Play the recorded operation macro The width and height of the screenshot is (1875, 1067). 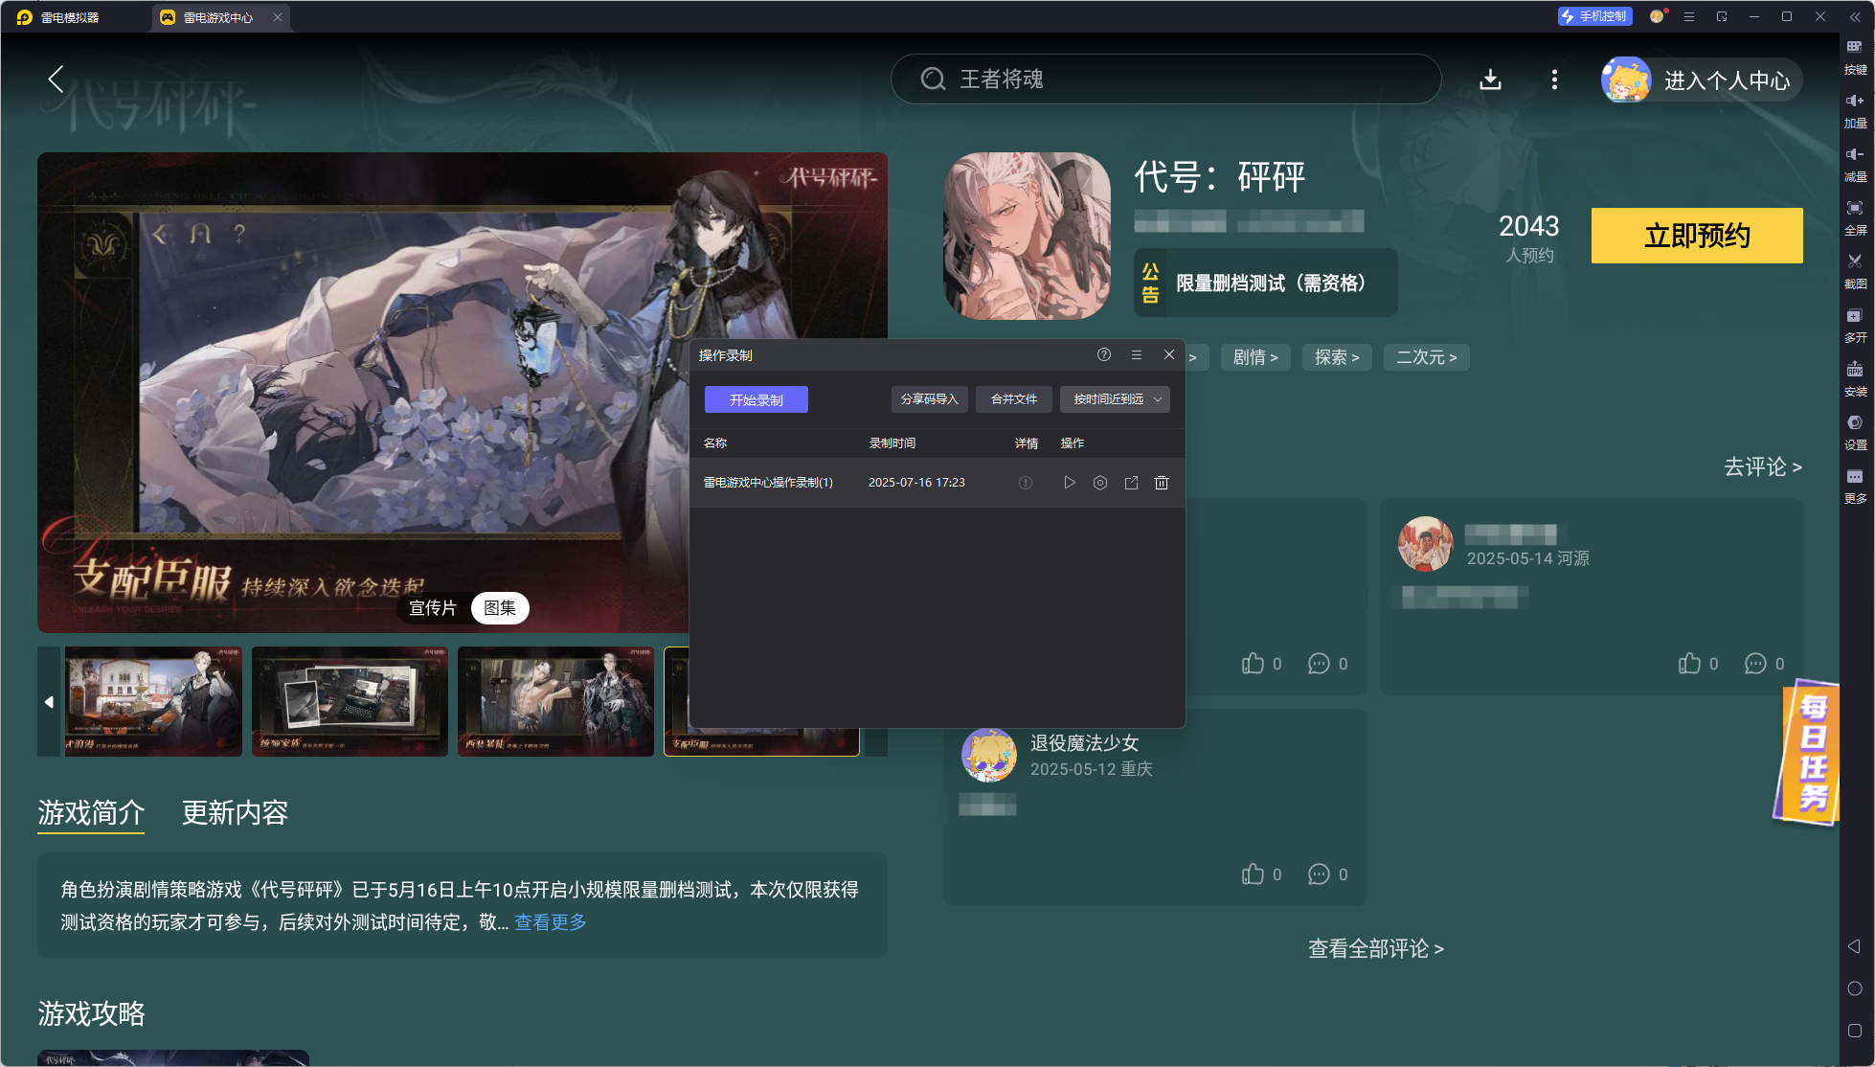(x=1070, y=483)
